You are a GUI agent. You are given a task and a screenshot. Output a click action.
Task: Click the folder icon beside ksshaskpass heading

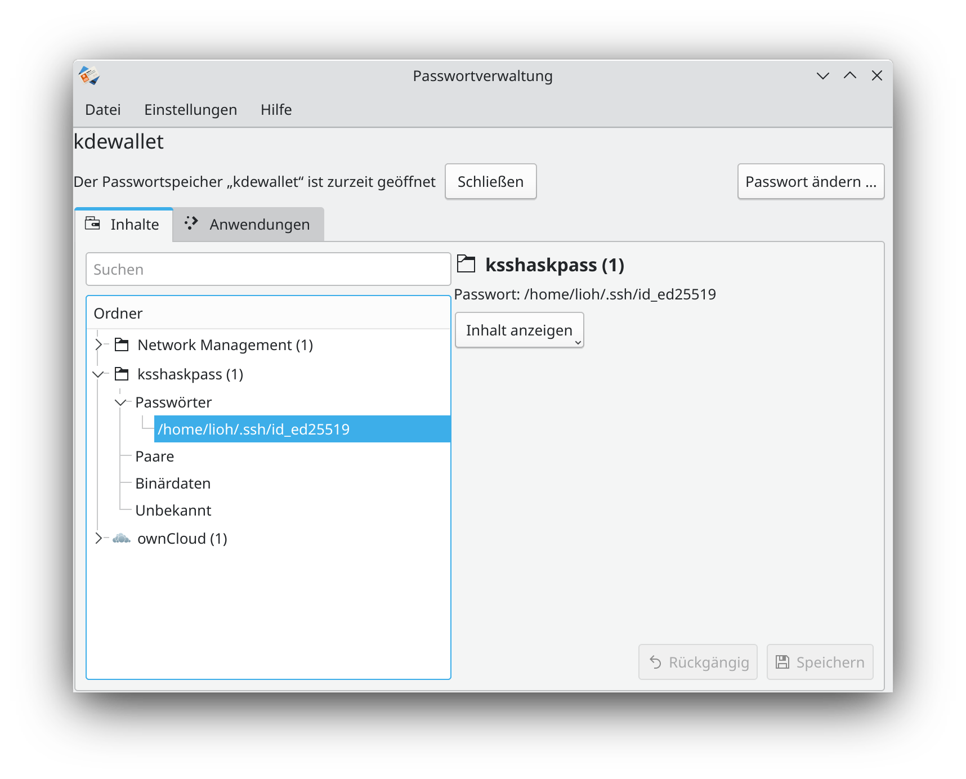(466, 264)
